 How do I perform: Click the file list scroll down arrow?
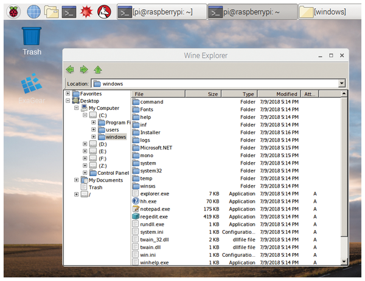pyautogui.click(x=344, y=262)
